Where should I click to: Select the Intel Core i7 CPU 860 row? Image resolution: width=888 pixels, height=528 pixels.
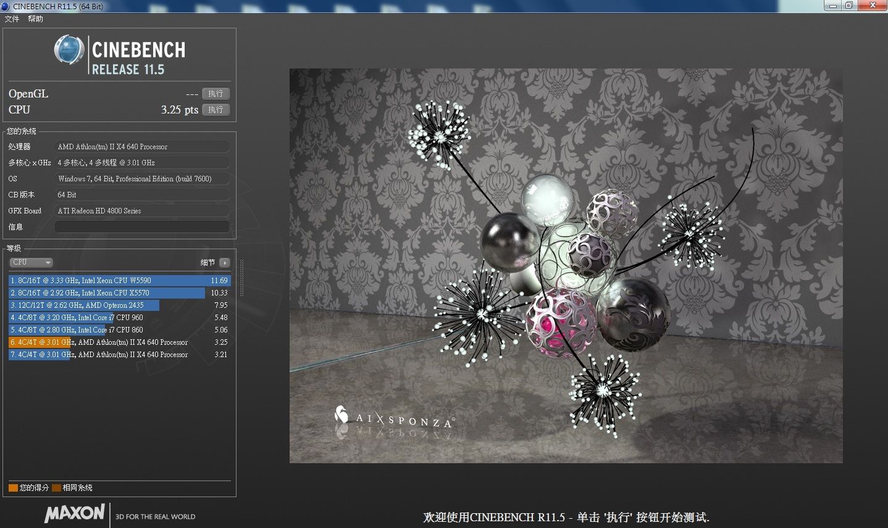coord(119,330)
